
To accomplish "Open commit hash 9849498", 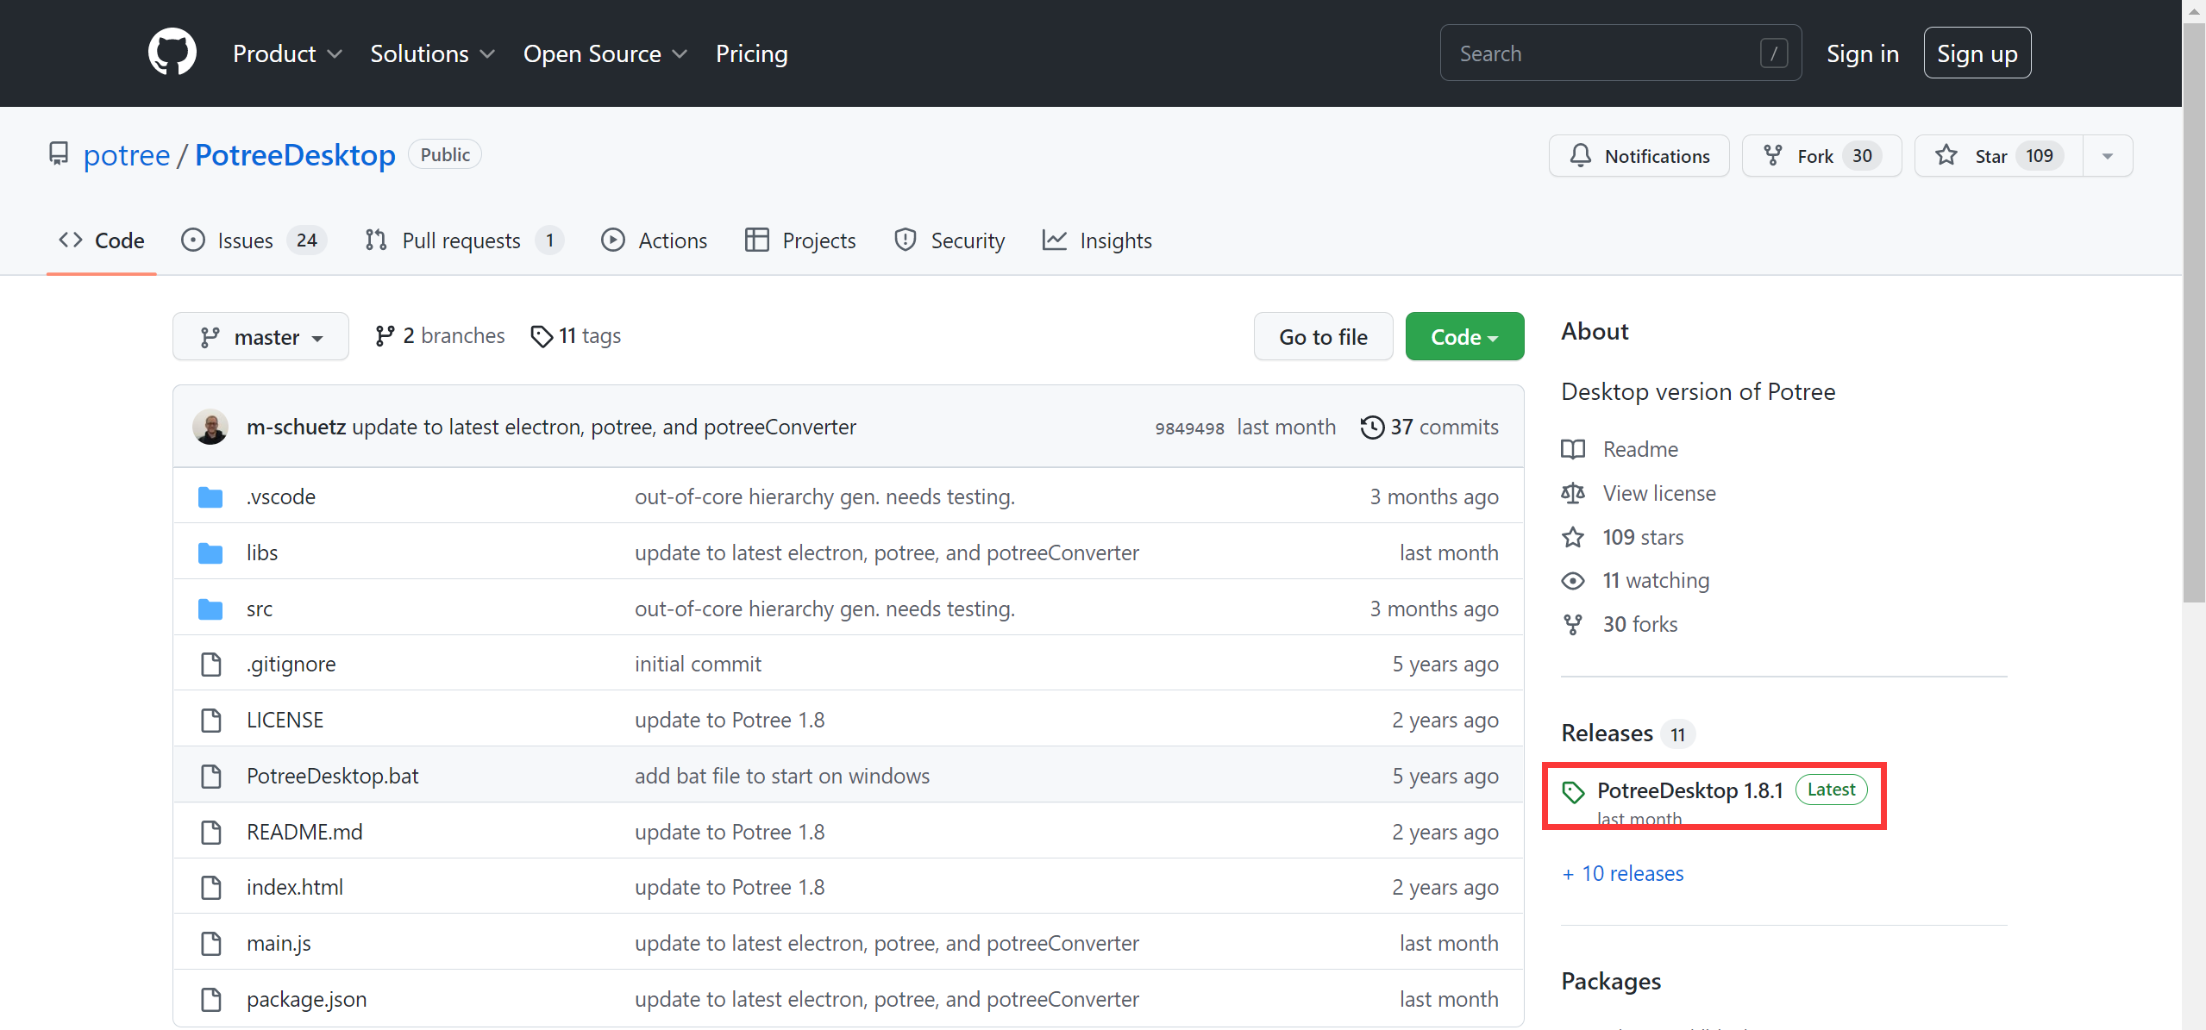I will 1189,428.
